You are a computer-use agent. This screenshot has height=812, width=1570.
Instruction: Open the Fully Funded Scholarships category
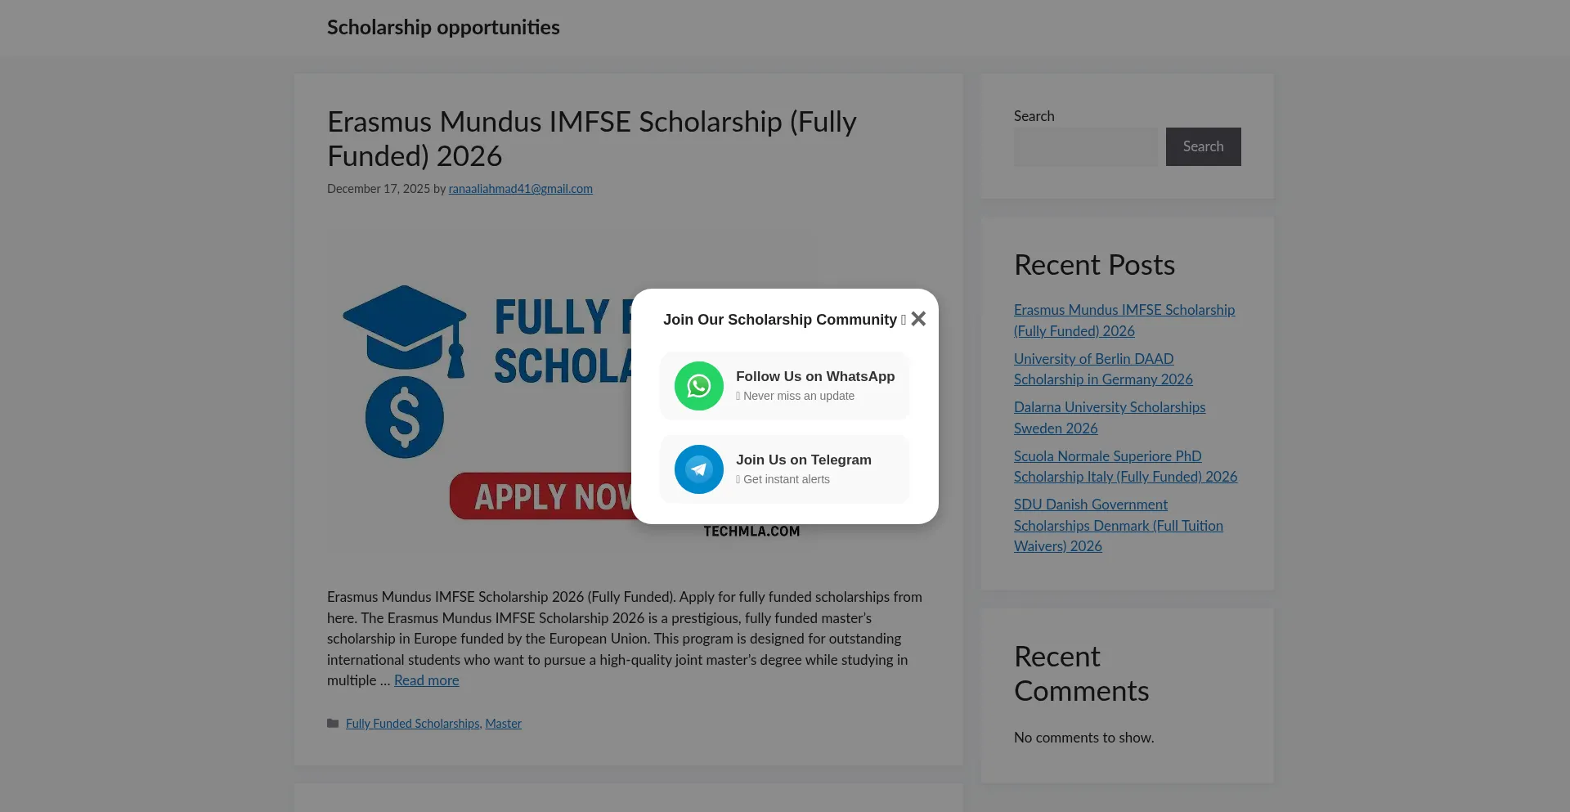click(412, 724)
